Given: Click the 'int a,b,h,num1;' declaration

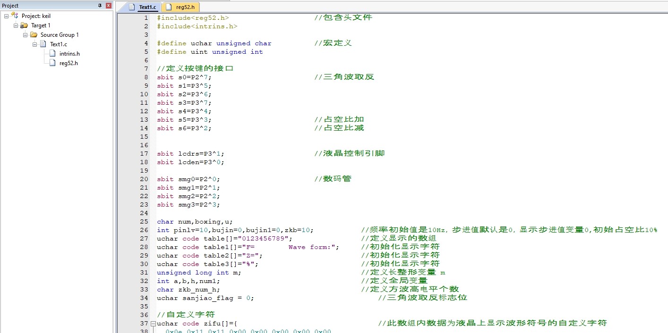Looking at the screenshot, I should pyautogui.click(x=188, y=281).
